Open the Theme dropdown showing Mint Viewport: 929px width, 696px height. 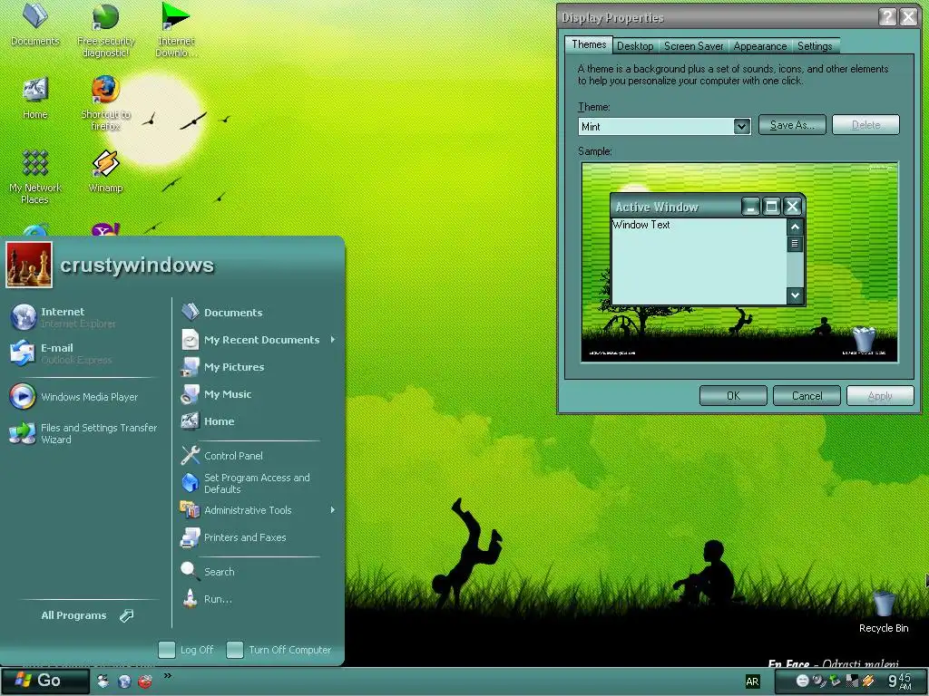coord(665,126)
